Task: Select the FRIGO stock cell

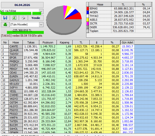Action: click(16, 114)
